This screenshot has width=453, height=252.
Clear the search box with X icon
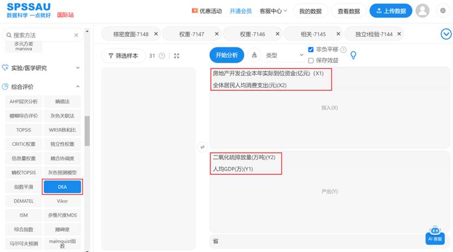point(76,35)
